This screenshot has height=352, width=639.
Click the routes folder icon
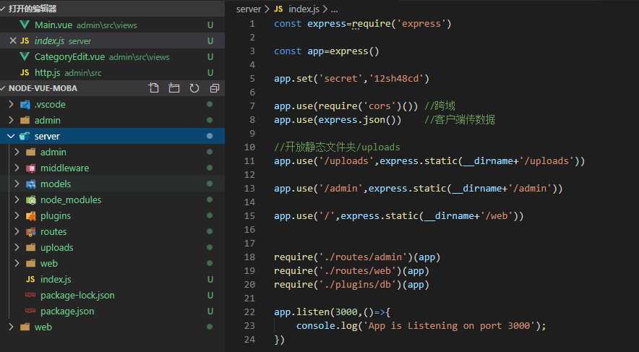coord(30,231)
